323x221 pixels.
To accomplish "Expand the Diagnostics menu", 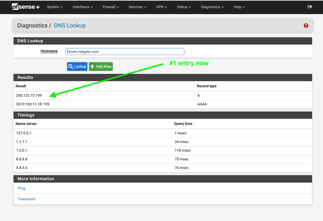I will click(212, 7).
